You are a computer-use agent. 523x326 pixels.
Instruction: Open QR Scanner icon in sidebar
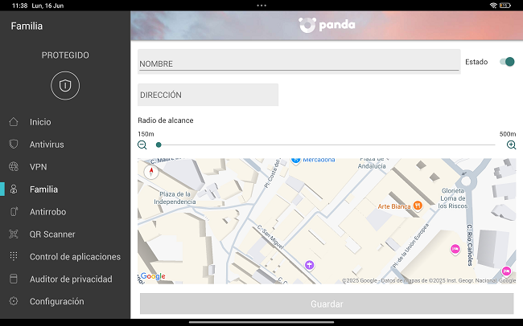pyautogui.click(x=13, y=234)
